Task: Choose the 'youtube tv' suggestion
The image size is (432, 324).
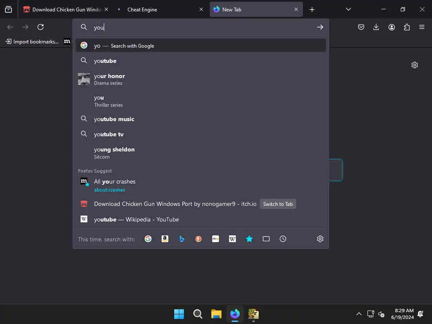Action: (201, 134)
